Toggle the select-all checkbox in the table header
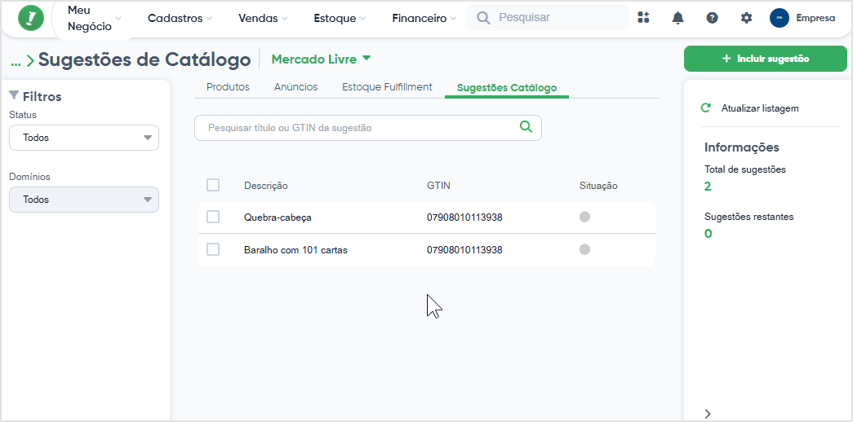The height and width of the screenshot is (422, 853). (x=213, y=185)
